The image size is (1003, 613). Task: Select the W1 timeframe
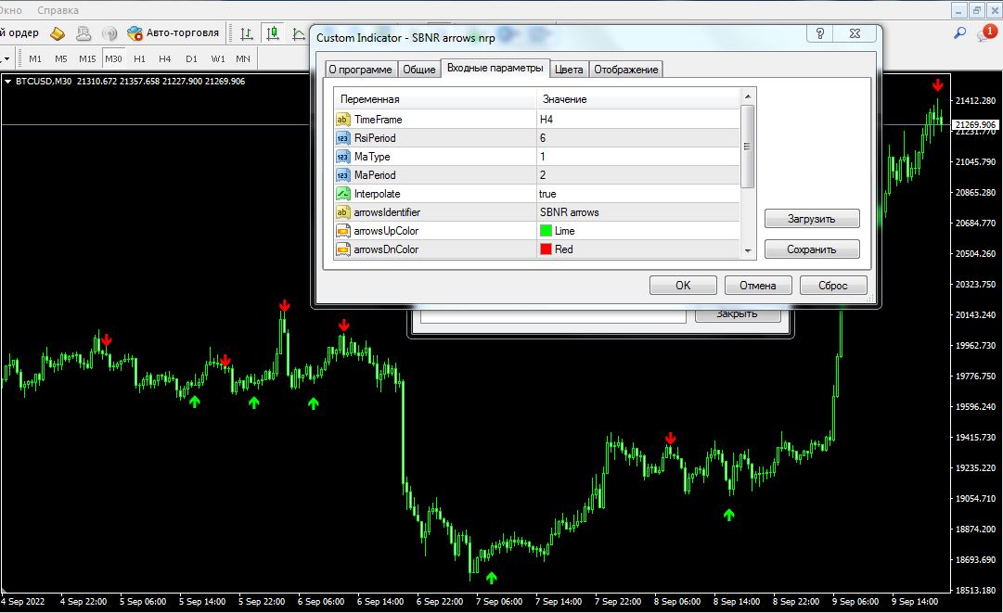(x=218, y=58)
